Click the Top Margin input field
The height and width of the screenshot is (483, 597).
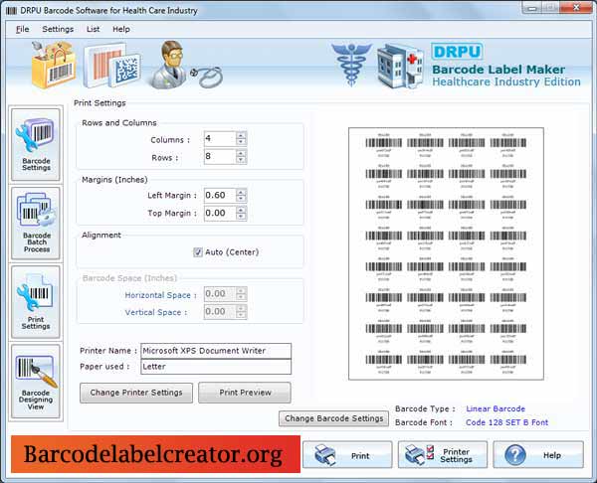(x=220, y=213)
